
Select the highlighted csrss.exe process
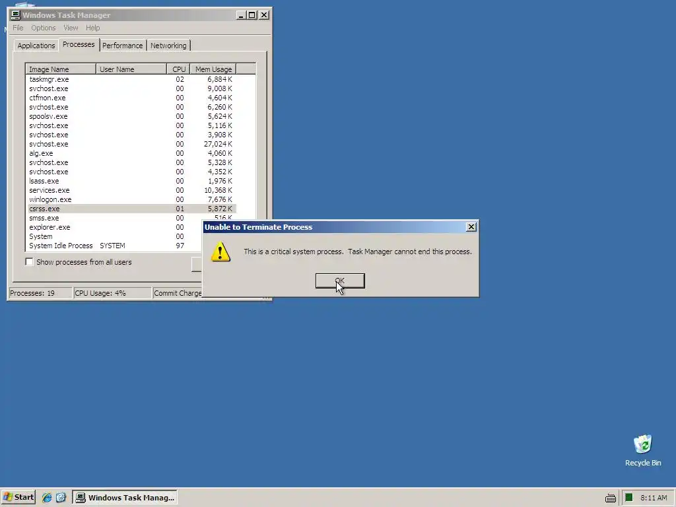(x=131, y=209)
